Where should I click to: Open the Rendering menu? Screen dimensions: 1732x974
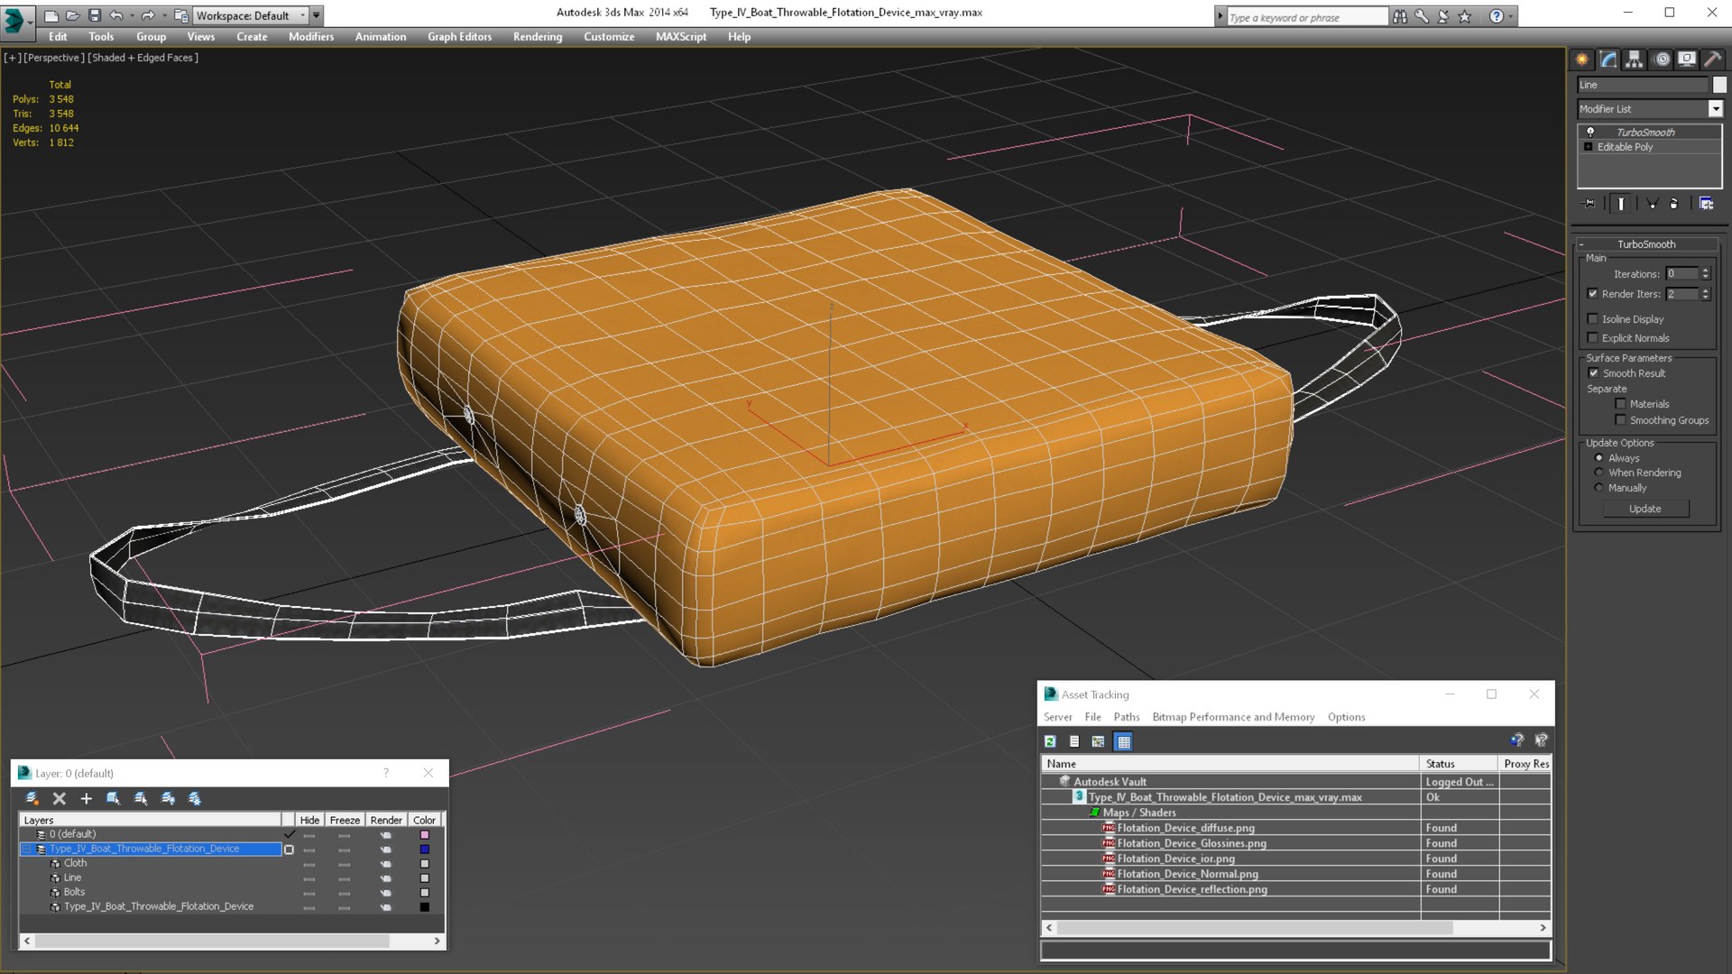click(537, 37)
